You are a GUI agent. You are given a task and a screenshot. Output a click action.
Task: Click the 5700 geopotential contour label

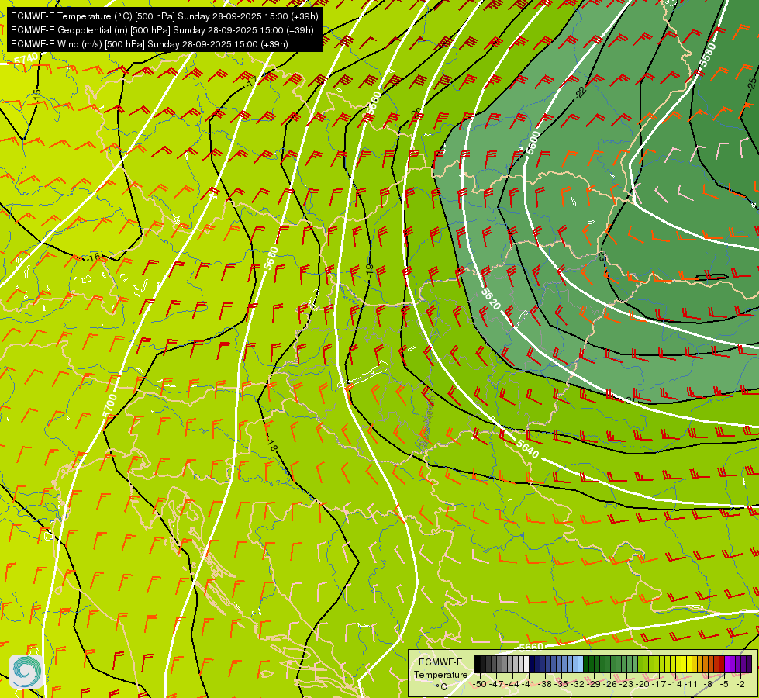(x=110, y=406)
